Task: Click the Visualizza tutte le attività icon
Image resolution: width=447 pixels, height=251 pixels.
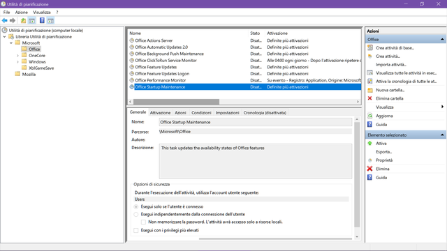Action: pyautogui.click(x=370, y=73)
